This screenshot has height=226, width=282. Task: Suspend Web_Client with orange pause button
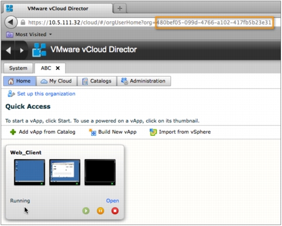pyautogui.click(x=101, y=211)
